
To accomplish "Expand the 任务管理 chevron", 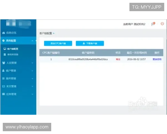I will tap(32, 94).
